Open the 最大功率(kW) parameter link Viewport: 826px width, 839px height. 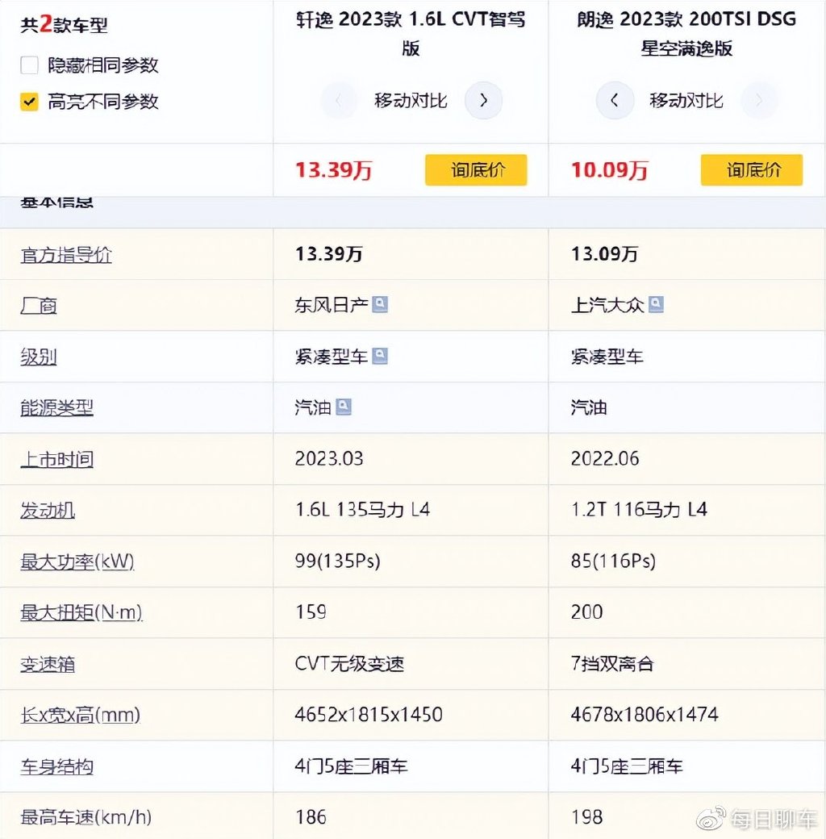click(77, 561)
